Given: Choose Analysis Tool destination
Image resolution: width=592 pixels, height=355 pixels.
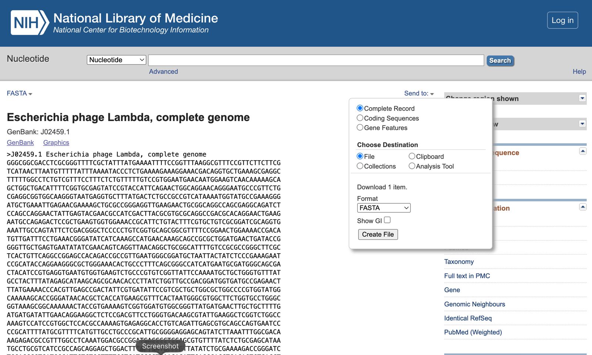Looking at the screenshot, I should coord(412,166).
